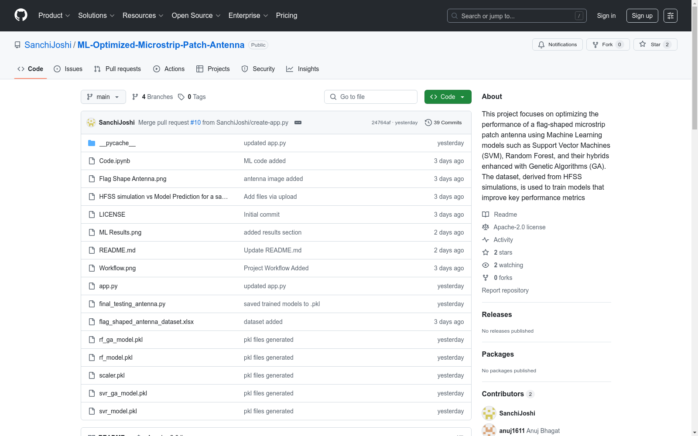Switch to the Issues tab
The width and height of the screenshot is (698, 436).
[68, 69]
